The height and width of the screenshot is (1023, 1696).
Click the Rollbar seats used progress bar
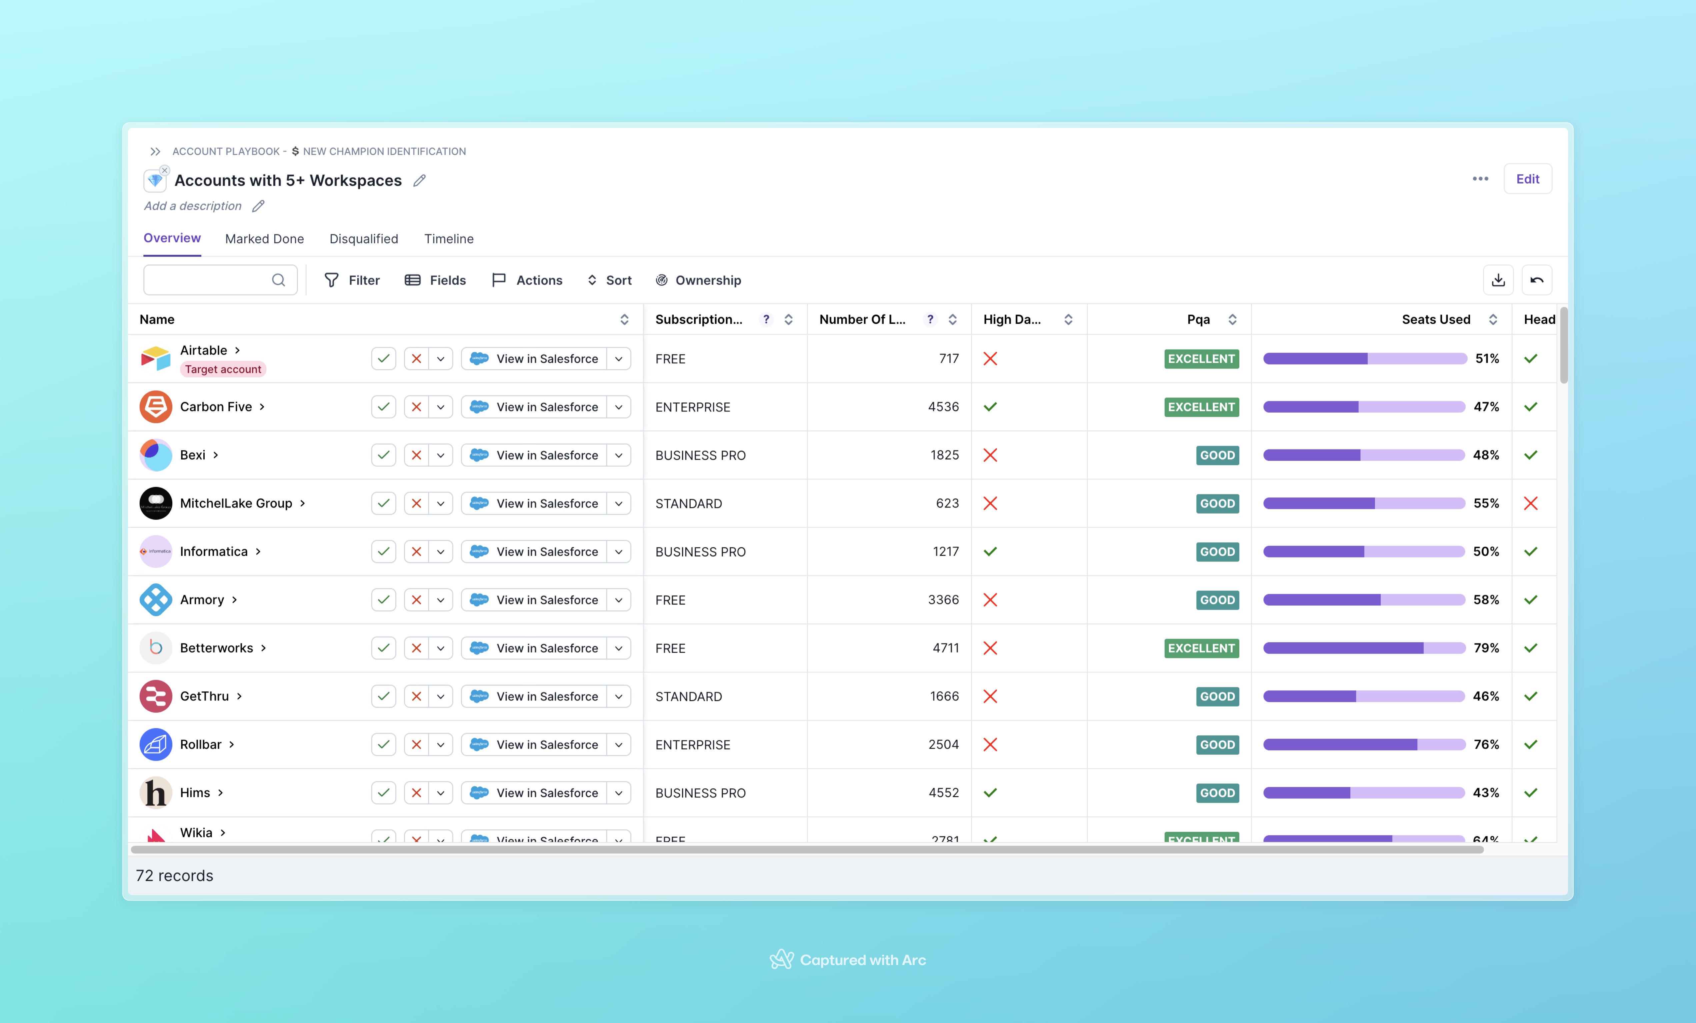pos(1364,744)
